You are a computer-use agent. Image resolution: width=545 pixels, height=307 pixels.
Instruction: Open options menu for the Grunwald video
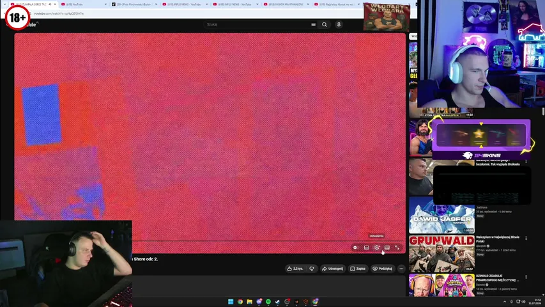coord(526,239)
